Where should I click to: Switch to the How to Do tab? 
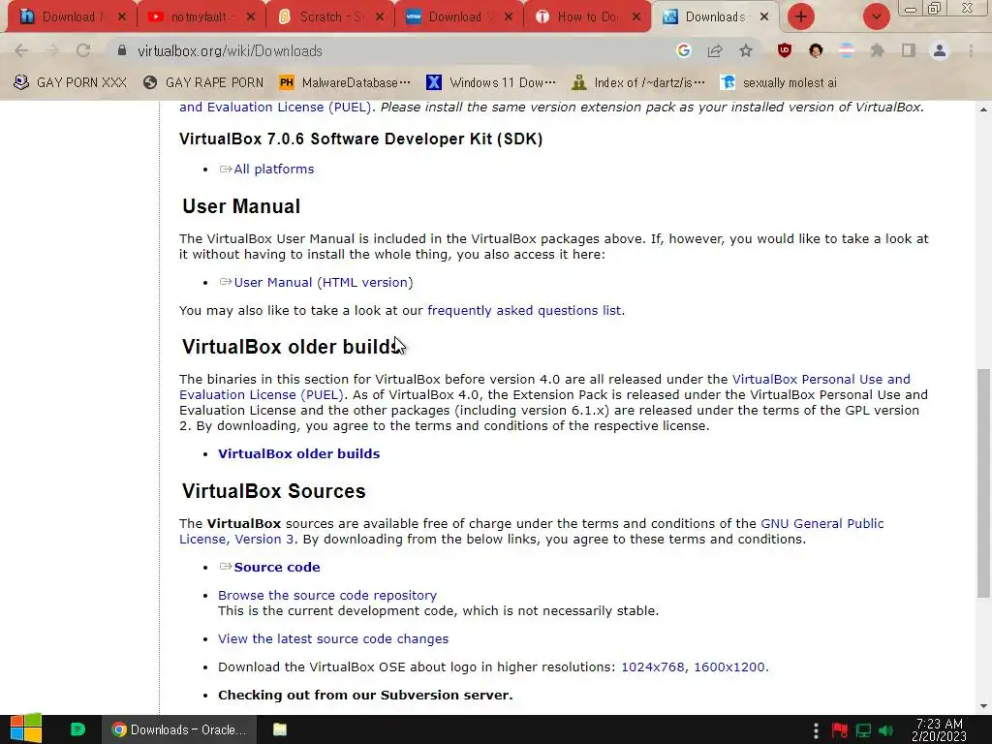(586, 17)
